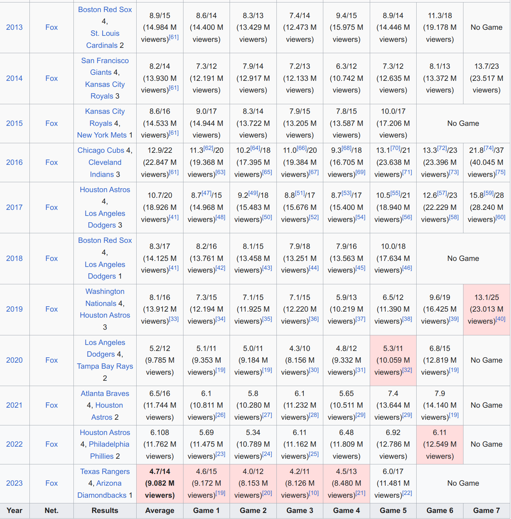
Task: Follow citation [63] in 2016 Game 1 viewers
Action: 220,172
